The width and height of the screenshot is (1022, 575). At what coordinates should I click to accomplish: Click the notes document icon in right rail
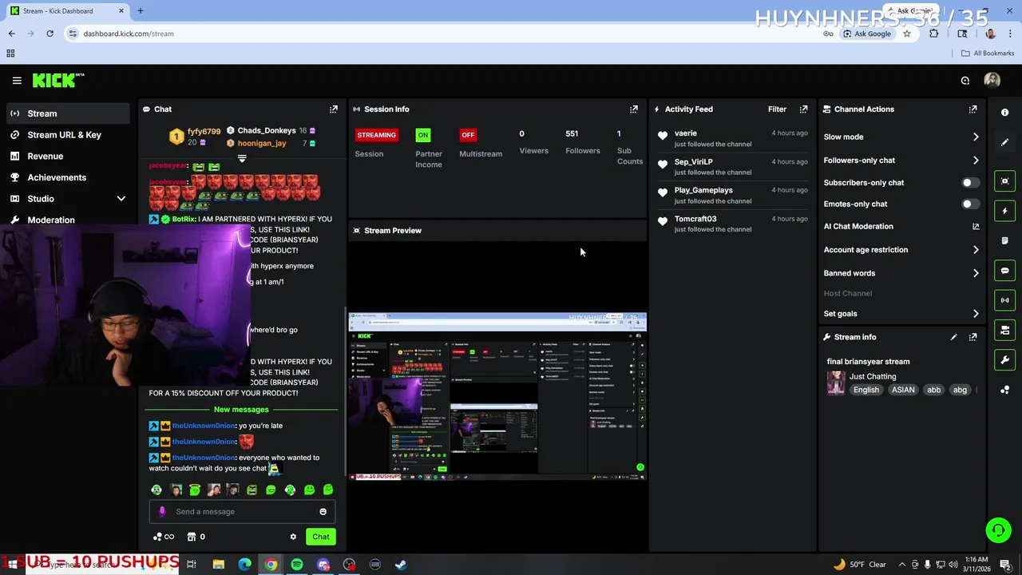(1004, 240)
